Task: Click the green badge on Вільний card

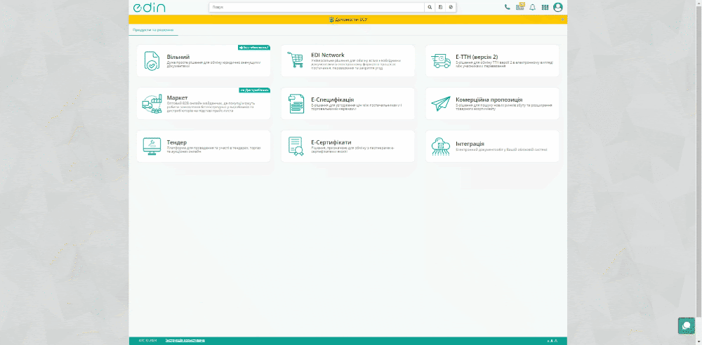Action: (x=254, y=47)
